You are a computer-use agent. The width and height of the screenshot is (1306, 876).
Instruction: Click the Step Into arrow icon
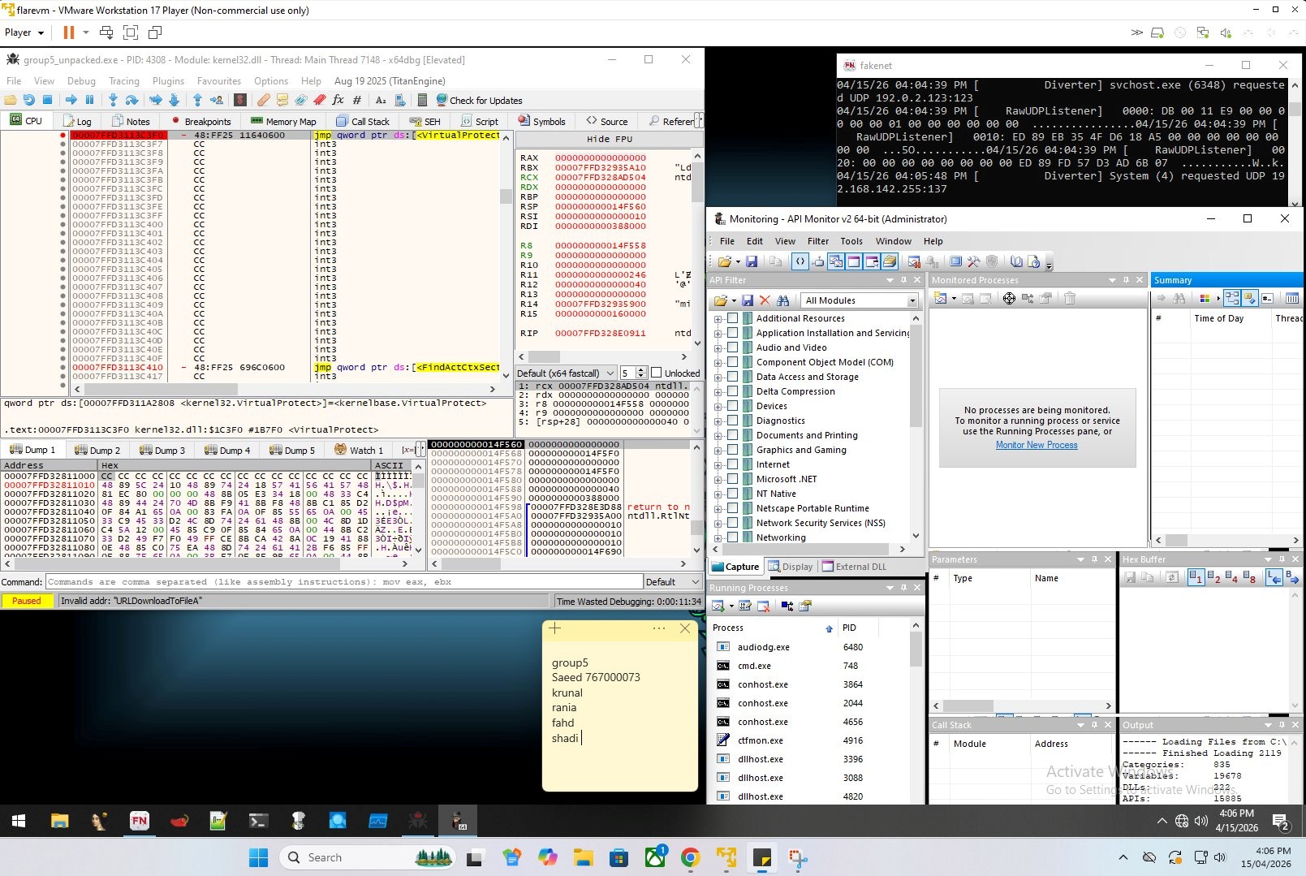[113, 100]
